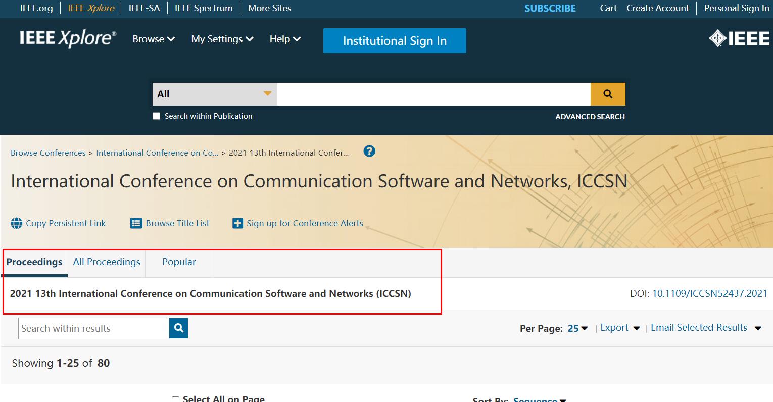Click the globe icon beside Copy Persistent Link
The width and height of the screenshot is (773, 402).
(17, 223)
